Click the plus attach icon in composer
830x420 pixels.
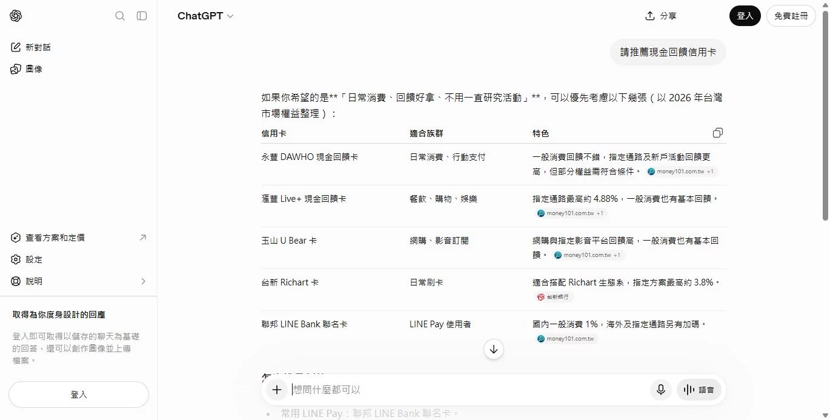[x=277, y=390]
